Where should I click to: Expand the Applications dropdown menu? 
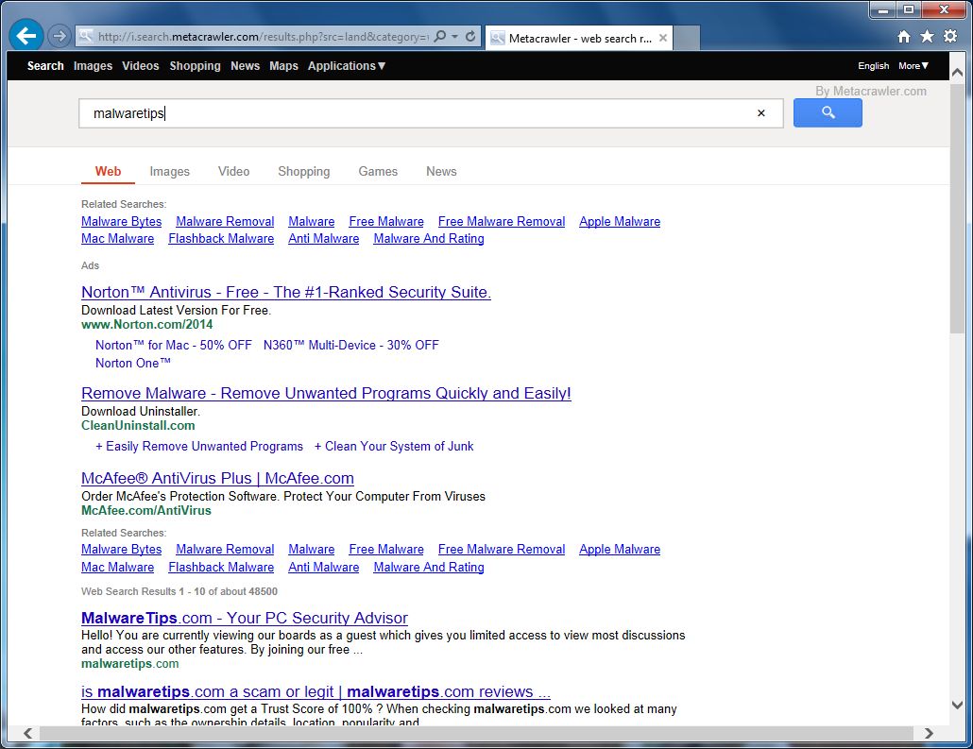(x=347, y=66)
